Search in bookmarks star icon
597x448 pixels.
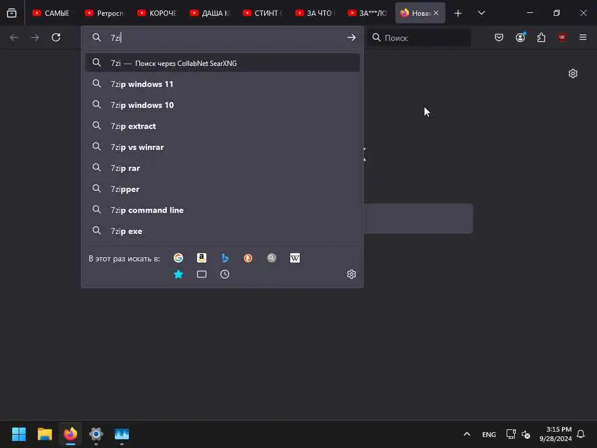pos(178,274)
